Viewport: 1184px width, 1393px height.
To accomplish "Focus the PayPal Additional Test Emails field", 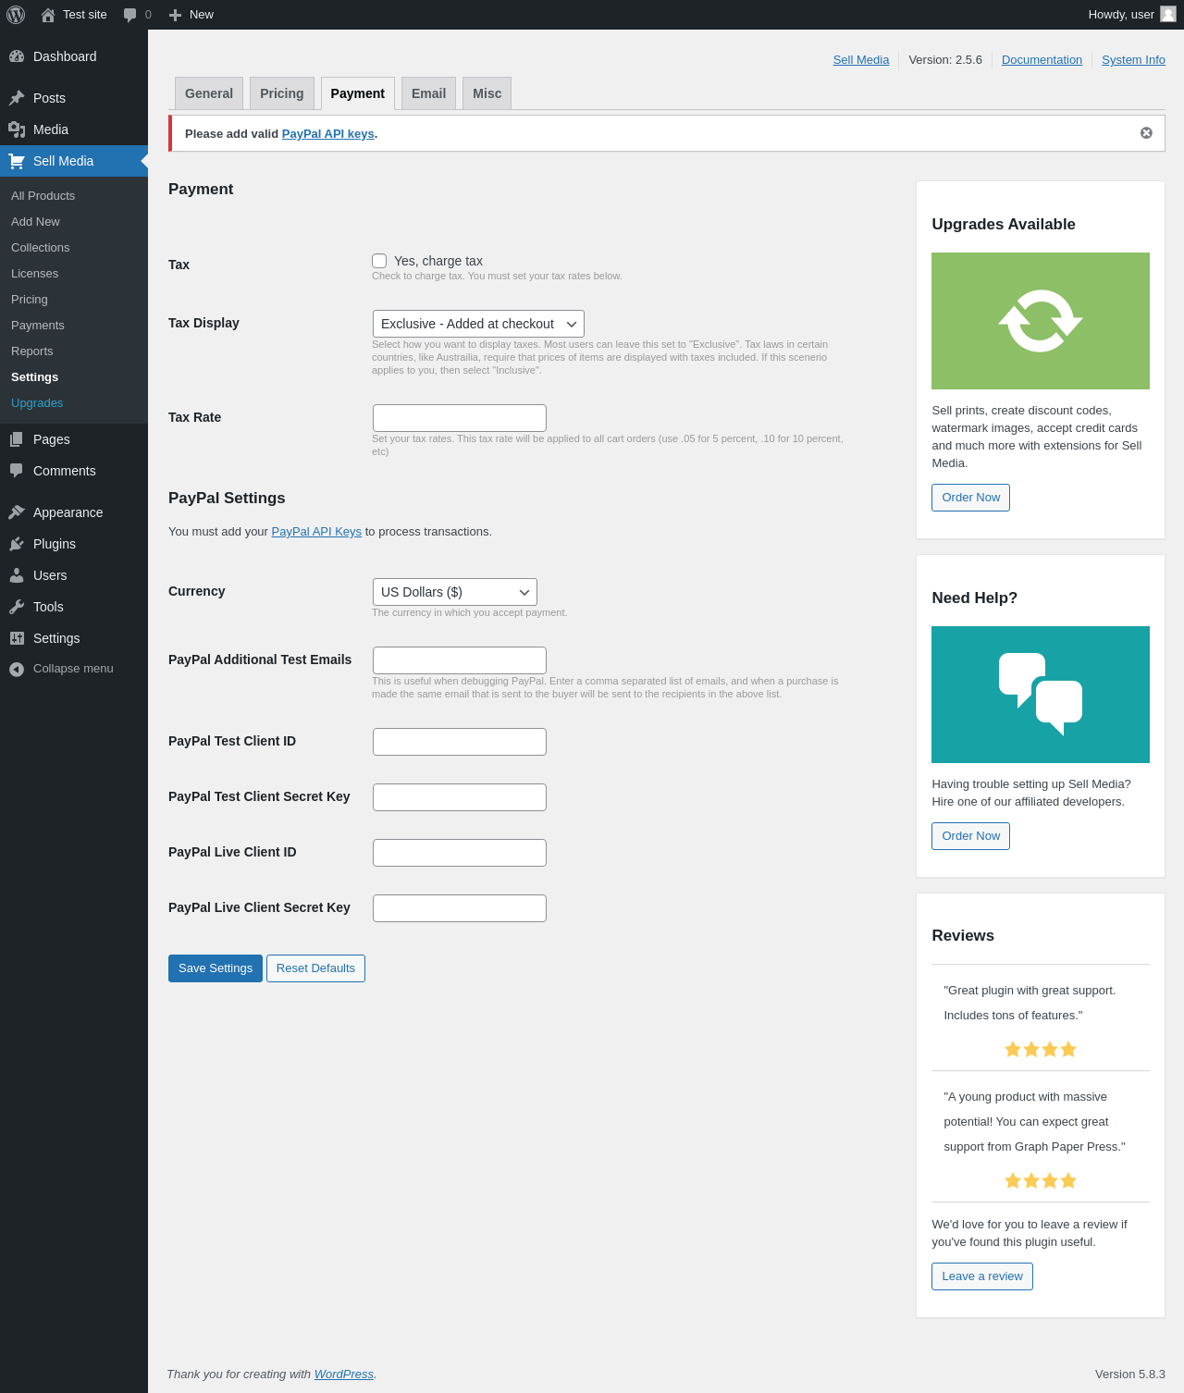I will click(x=460, y=660).
